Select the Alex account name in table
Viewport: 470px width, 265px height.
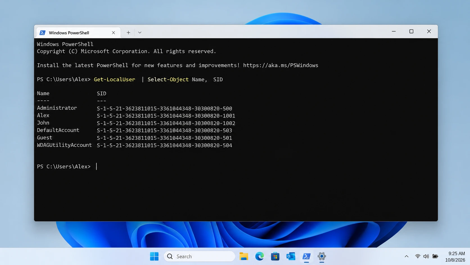[x=43, y=115]
